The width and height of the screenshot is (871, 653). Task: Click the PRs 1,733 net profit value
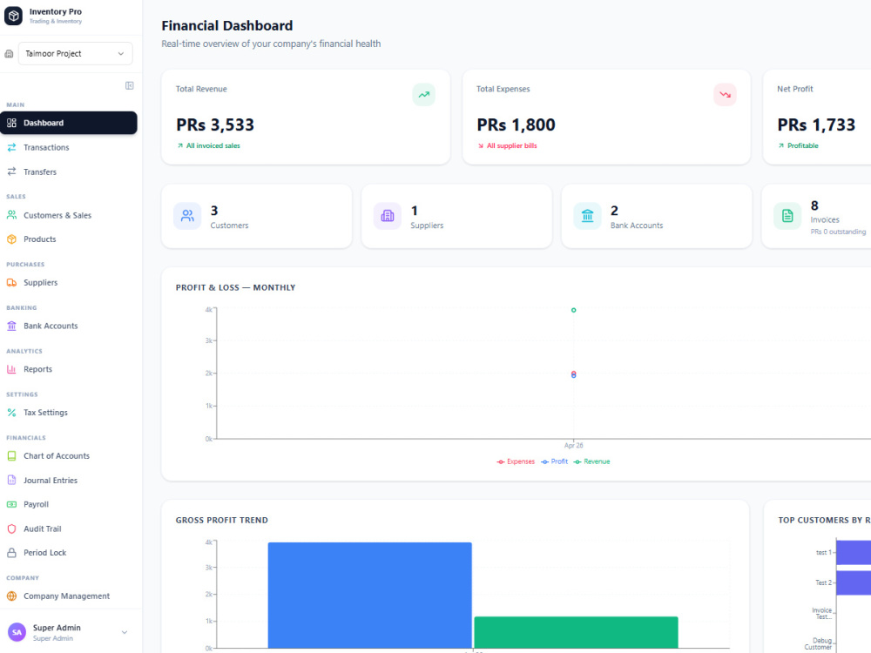coord(816,125)
